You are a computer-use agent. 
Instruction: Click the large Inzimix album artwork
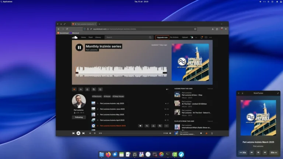190,62
